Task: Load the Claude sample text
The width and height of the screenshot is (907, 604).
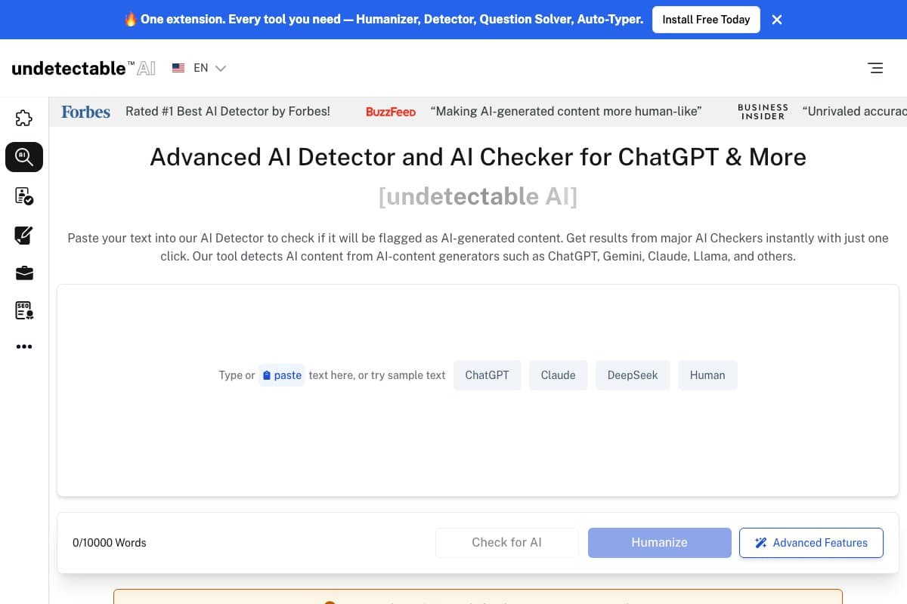Action: click(x=558, y=374)
